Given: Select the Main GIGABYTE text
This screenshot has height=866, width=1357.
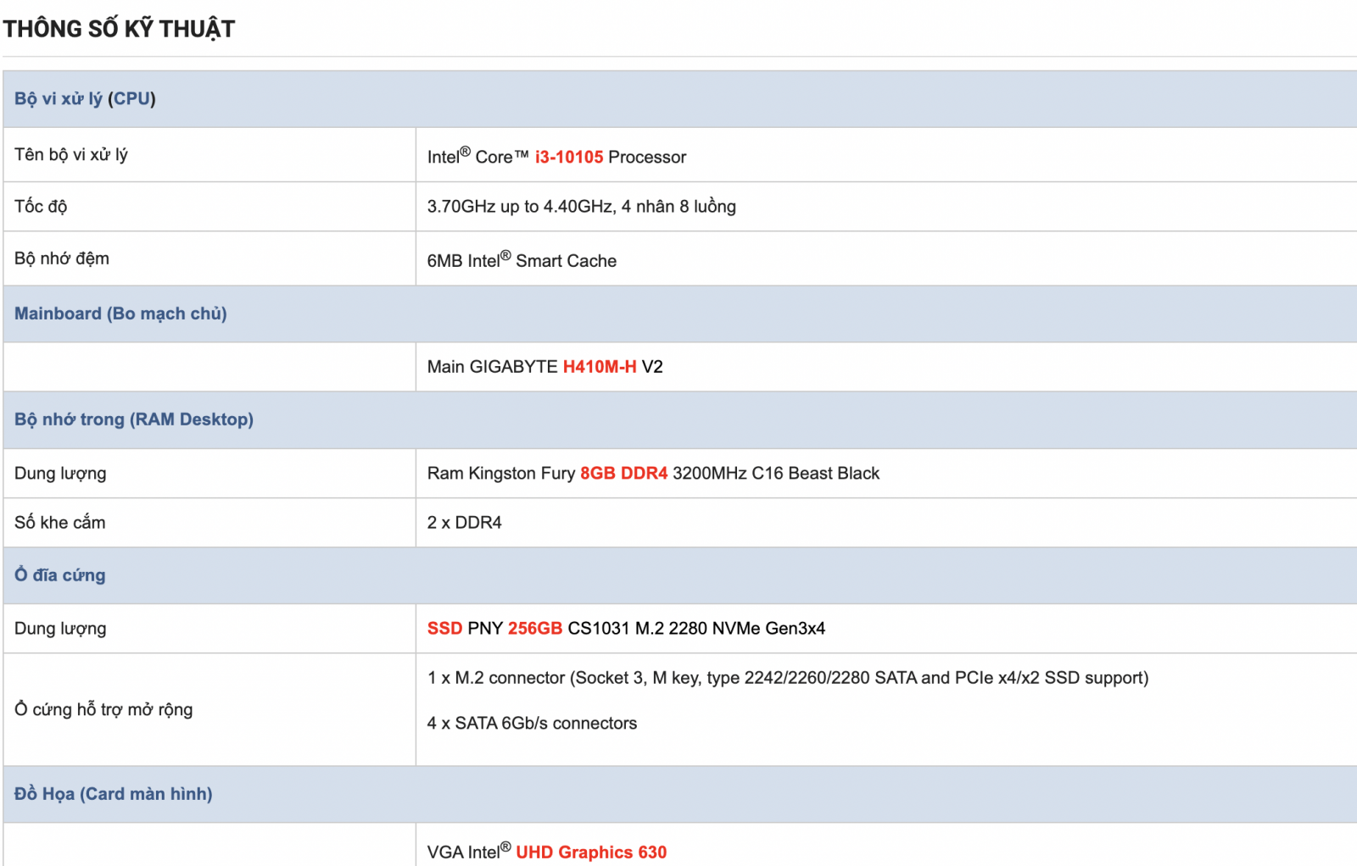Looking at the screenshot, I should pos(493,367).
